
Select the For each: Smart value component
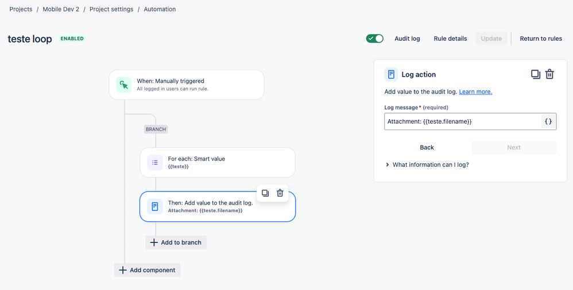[218, 162]
